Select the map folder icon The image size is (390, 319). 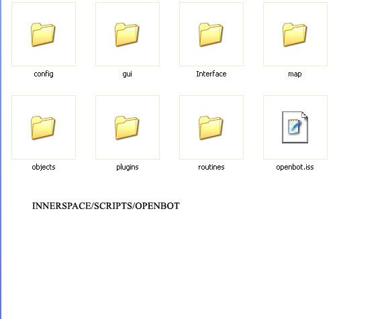point(295,34)
